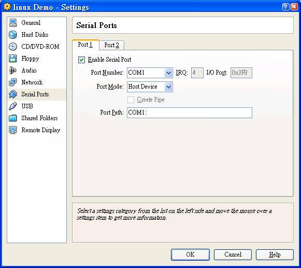Expand the Port Number COM1 dropdown
The image size is (301, 268).
coord(150,73)
